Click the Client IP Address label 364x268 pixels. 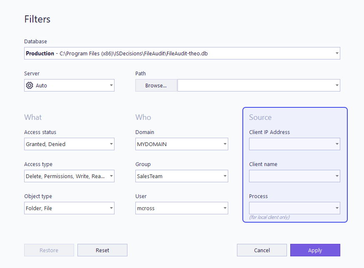click(x=269, y=132)
